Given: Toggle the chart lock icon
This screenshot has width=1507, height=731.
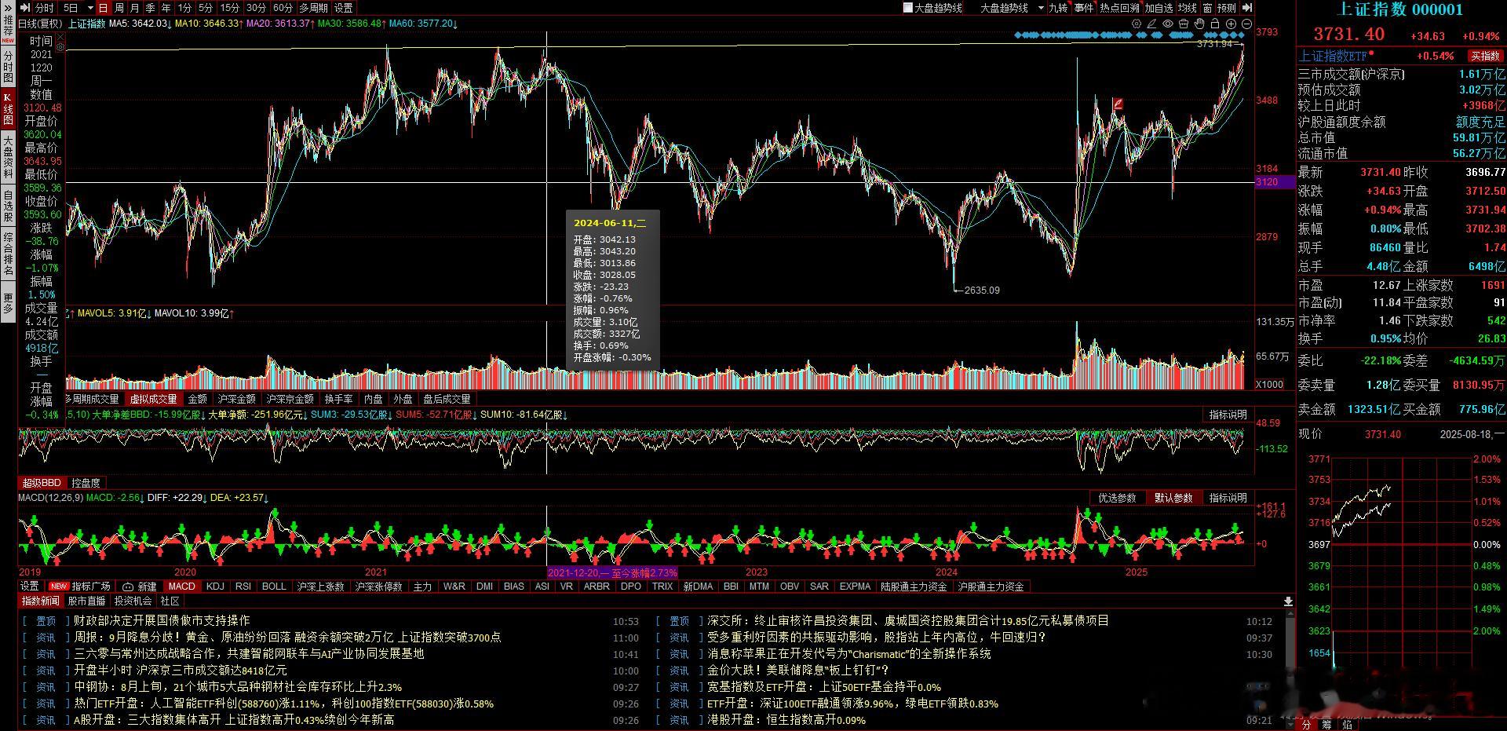Looking at the screenshot, I should click(1215, 24).
